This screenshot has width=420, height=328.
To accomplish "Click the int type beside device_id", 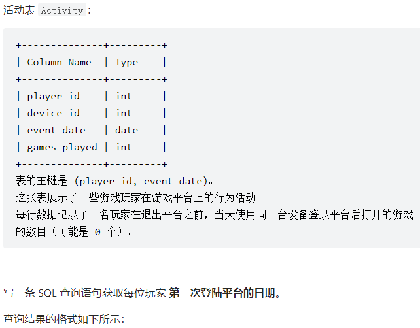I will tap(124, 113).
